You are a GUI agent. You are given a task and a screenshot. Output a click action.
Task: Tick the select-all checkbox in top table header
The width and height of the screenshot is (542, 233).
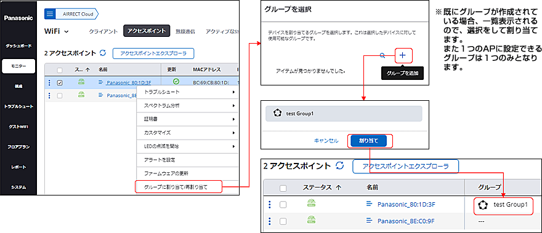[60, 70]
